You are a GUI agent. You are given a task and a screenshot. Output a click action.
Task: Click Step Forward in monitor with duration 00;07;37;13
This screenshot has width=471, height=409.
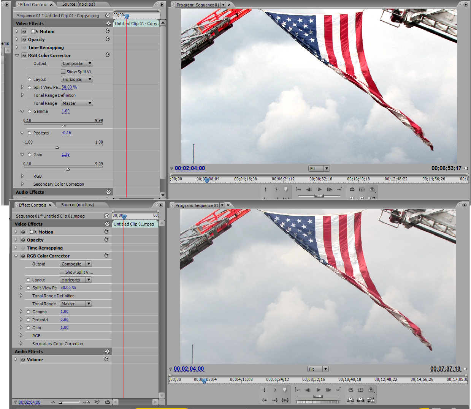click(x=328, y=390)
